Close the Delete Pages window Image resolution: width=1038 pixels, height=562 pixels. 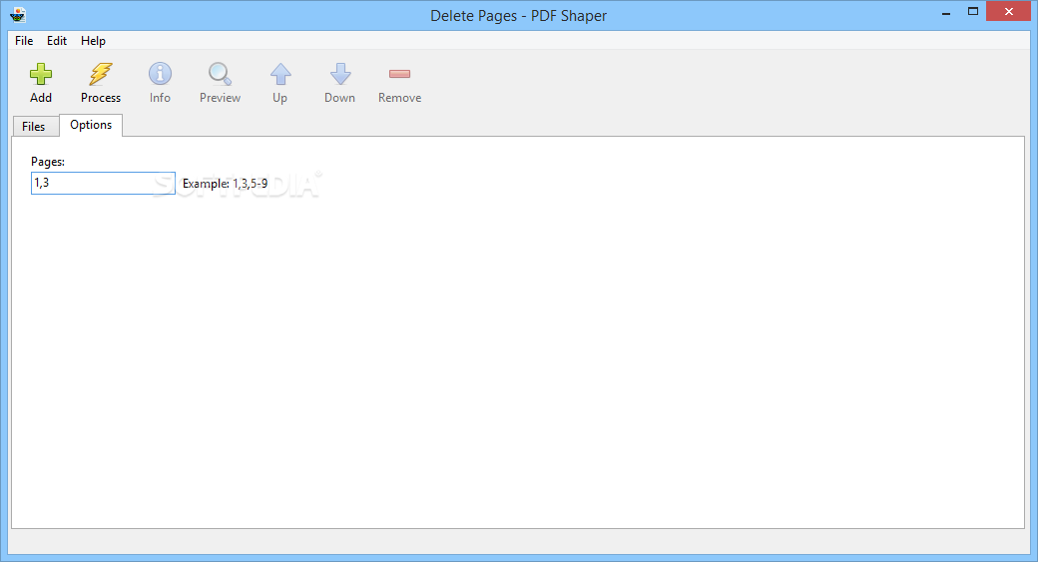tap(1009, 11)
